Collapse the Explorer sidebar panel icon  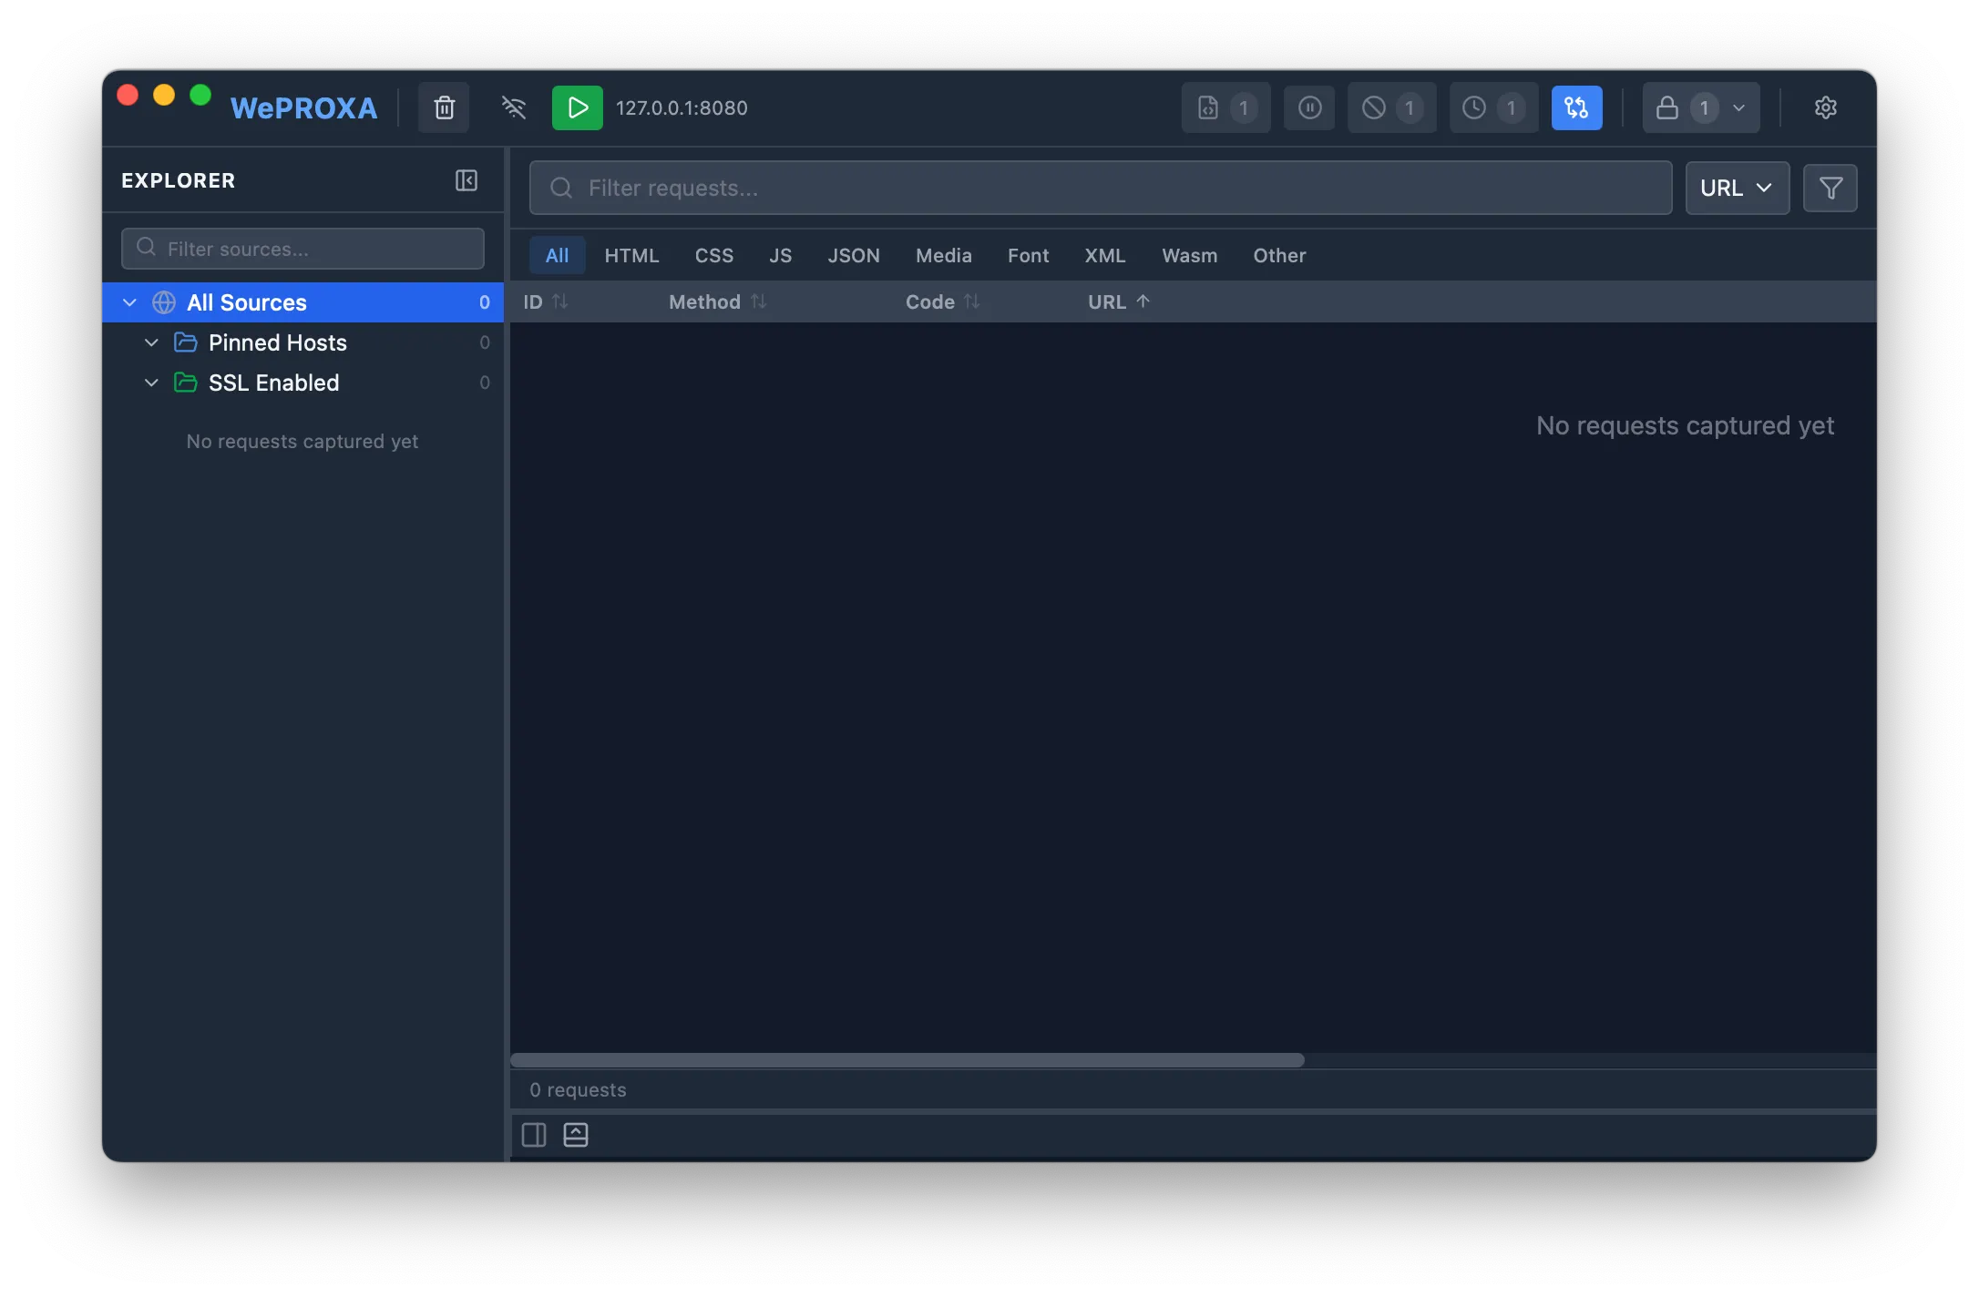tap(467, 180)
